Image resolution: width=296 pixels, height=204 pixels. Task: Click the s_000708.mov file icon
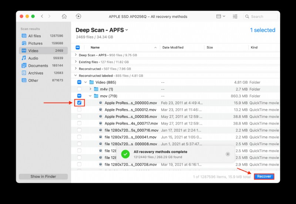(x=101, y=164)
